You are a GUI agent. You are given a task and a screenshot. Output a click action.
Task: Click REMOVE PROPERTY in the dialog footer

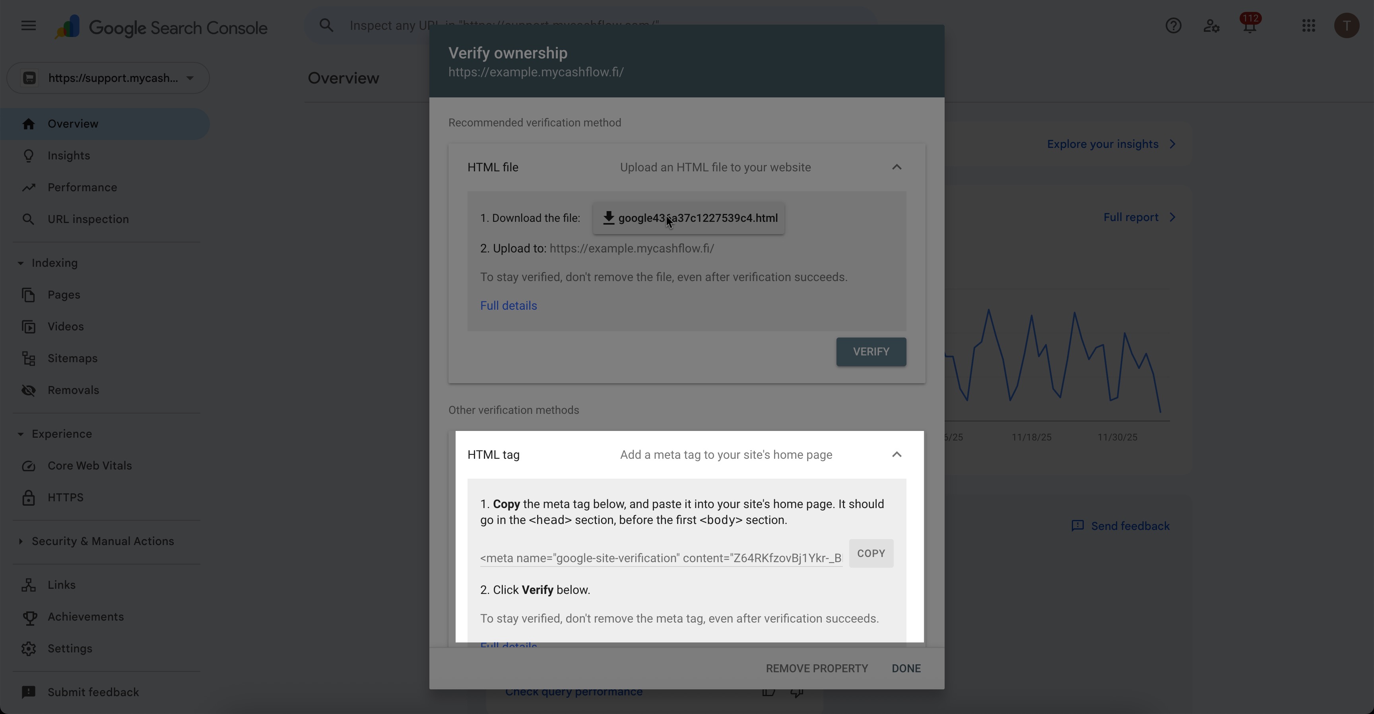coord(817,669)
